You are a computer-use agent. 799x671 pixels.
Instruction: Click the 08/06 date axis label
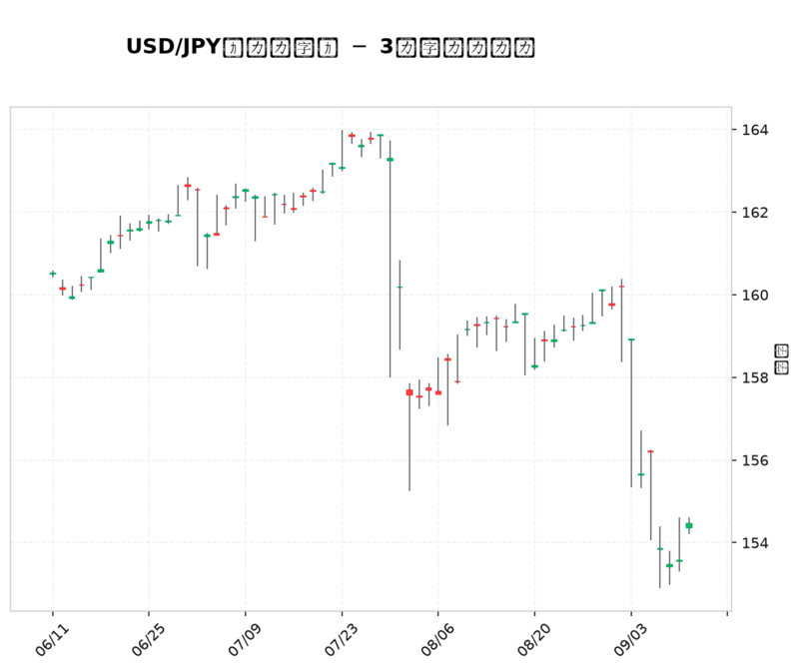click(437, 639)
